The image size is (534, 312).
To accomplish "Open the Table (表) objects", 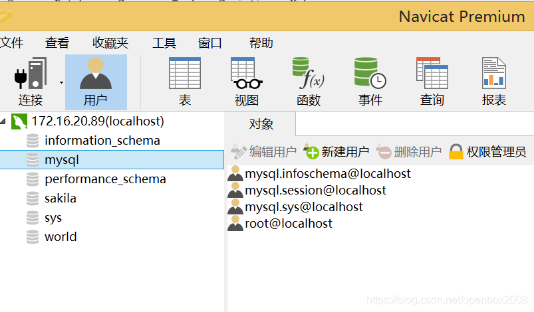I will (x=185, y=82).
